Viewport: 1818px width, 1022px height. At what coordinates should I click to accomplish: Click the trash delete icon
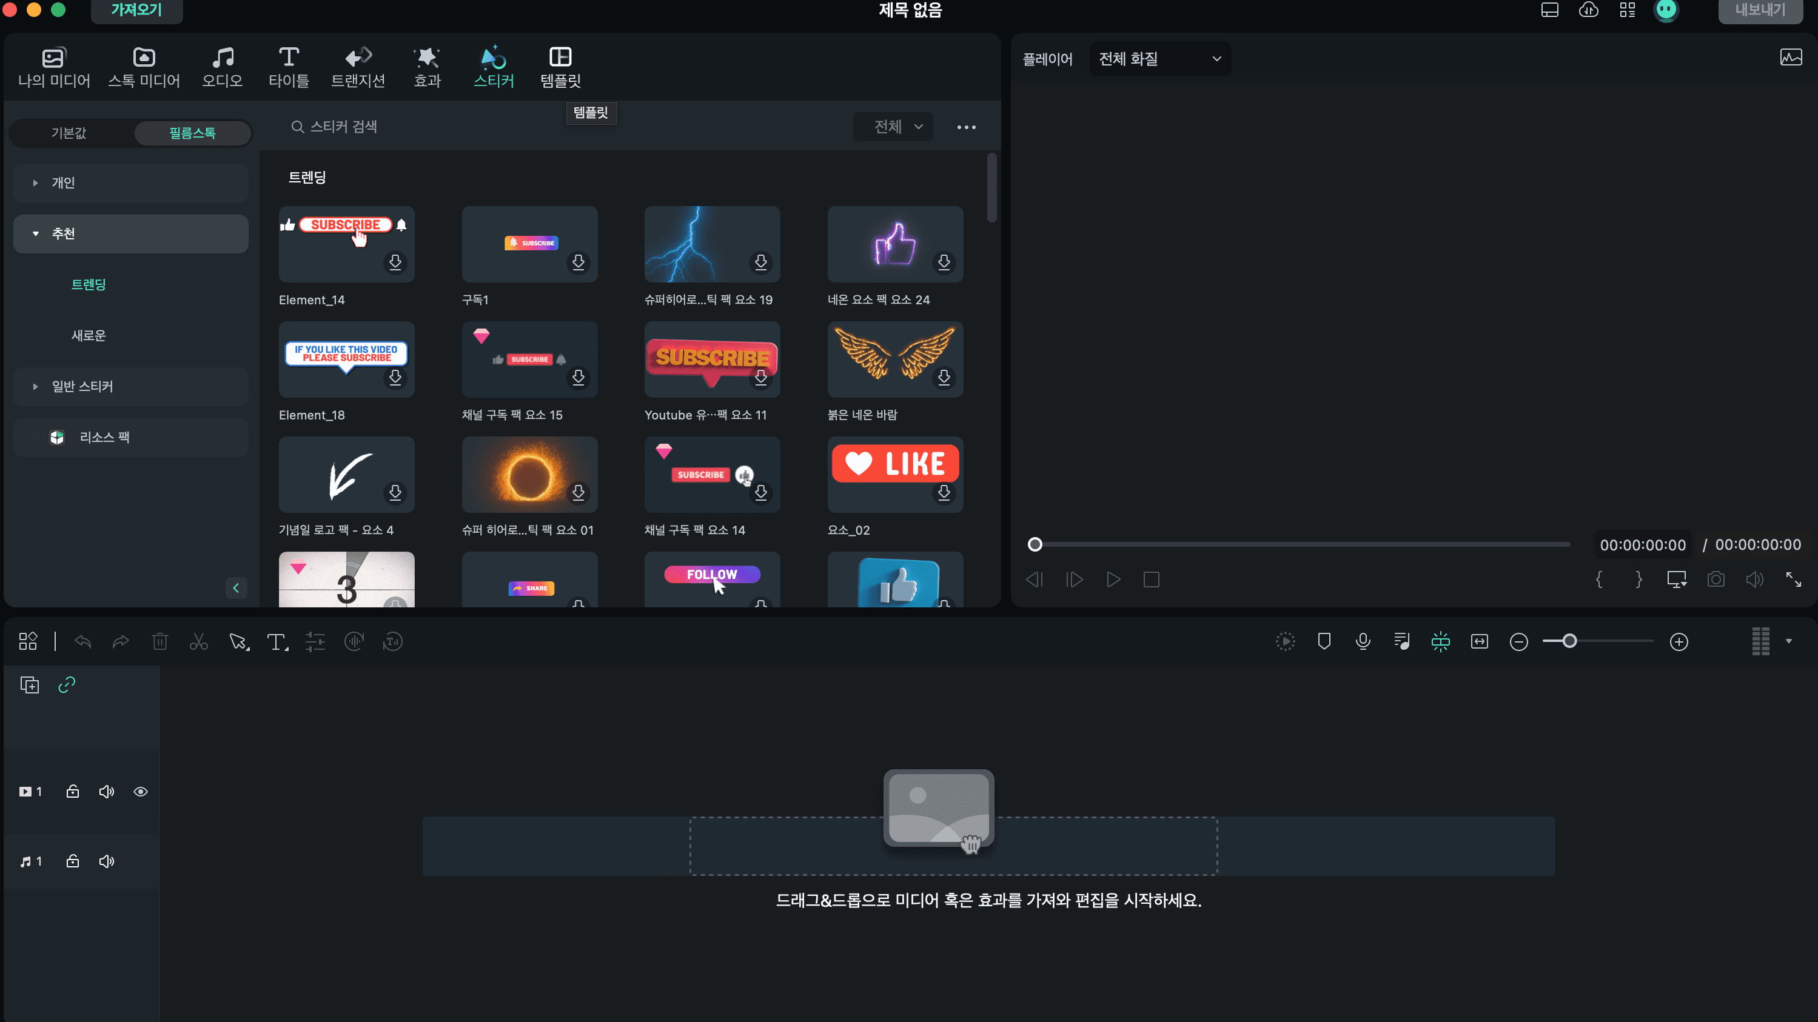coord(160,641)
